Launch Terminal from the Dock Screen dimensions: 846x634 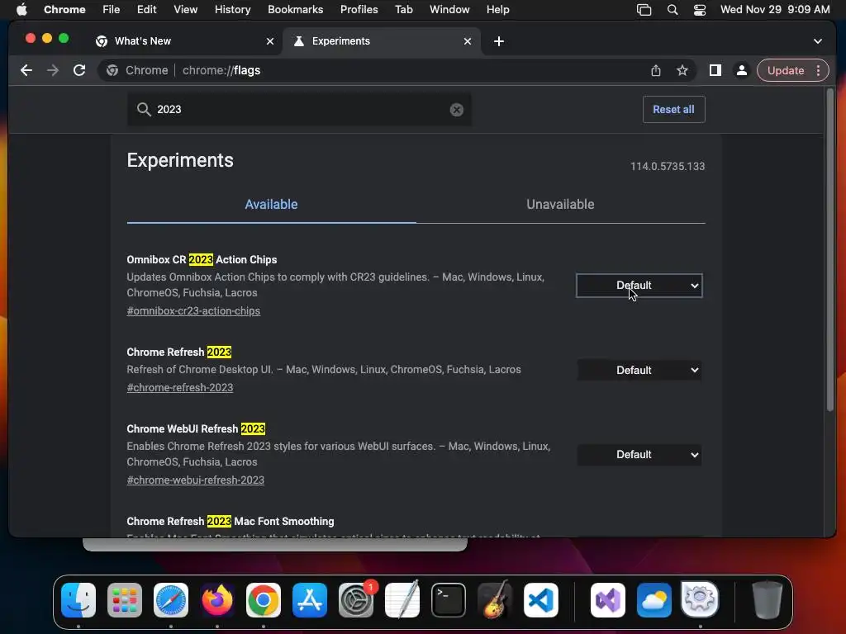[449, 599]
